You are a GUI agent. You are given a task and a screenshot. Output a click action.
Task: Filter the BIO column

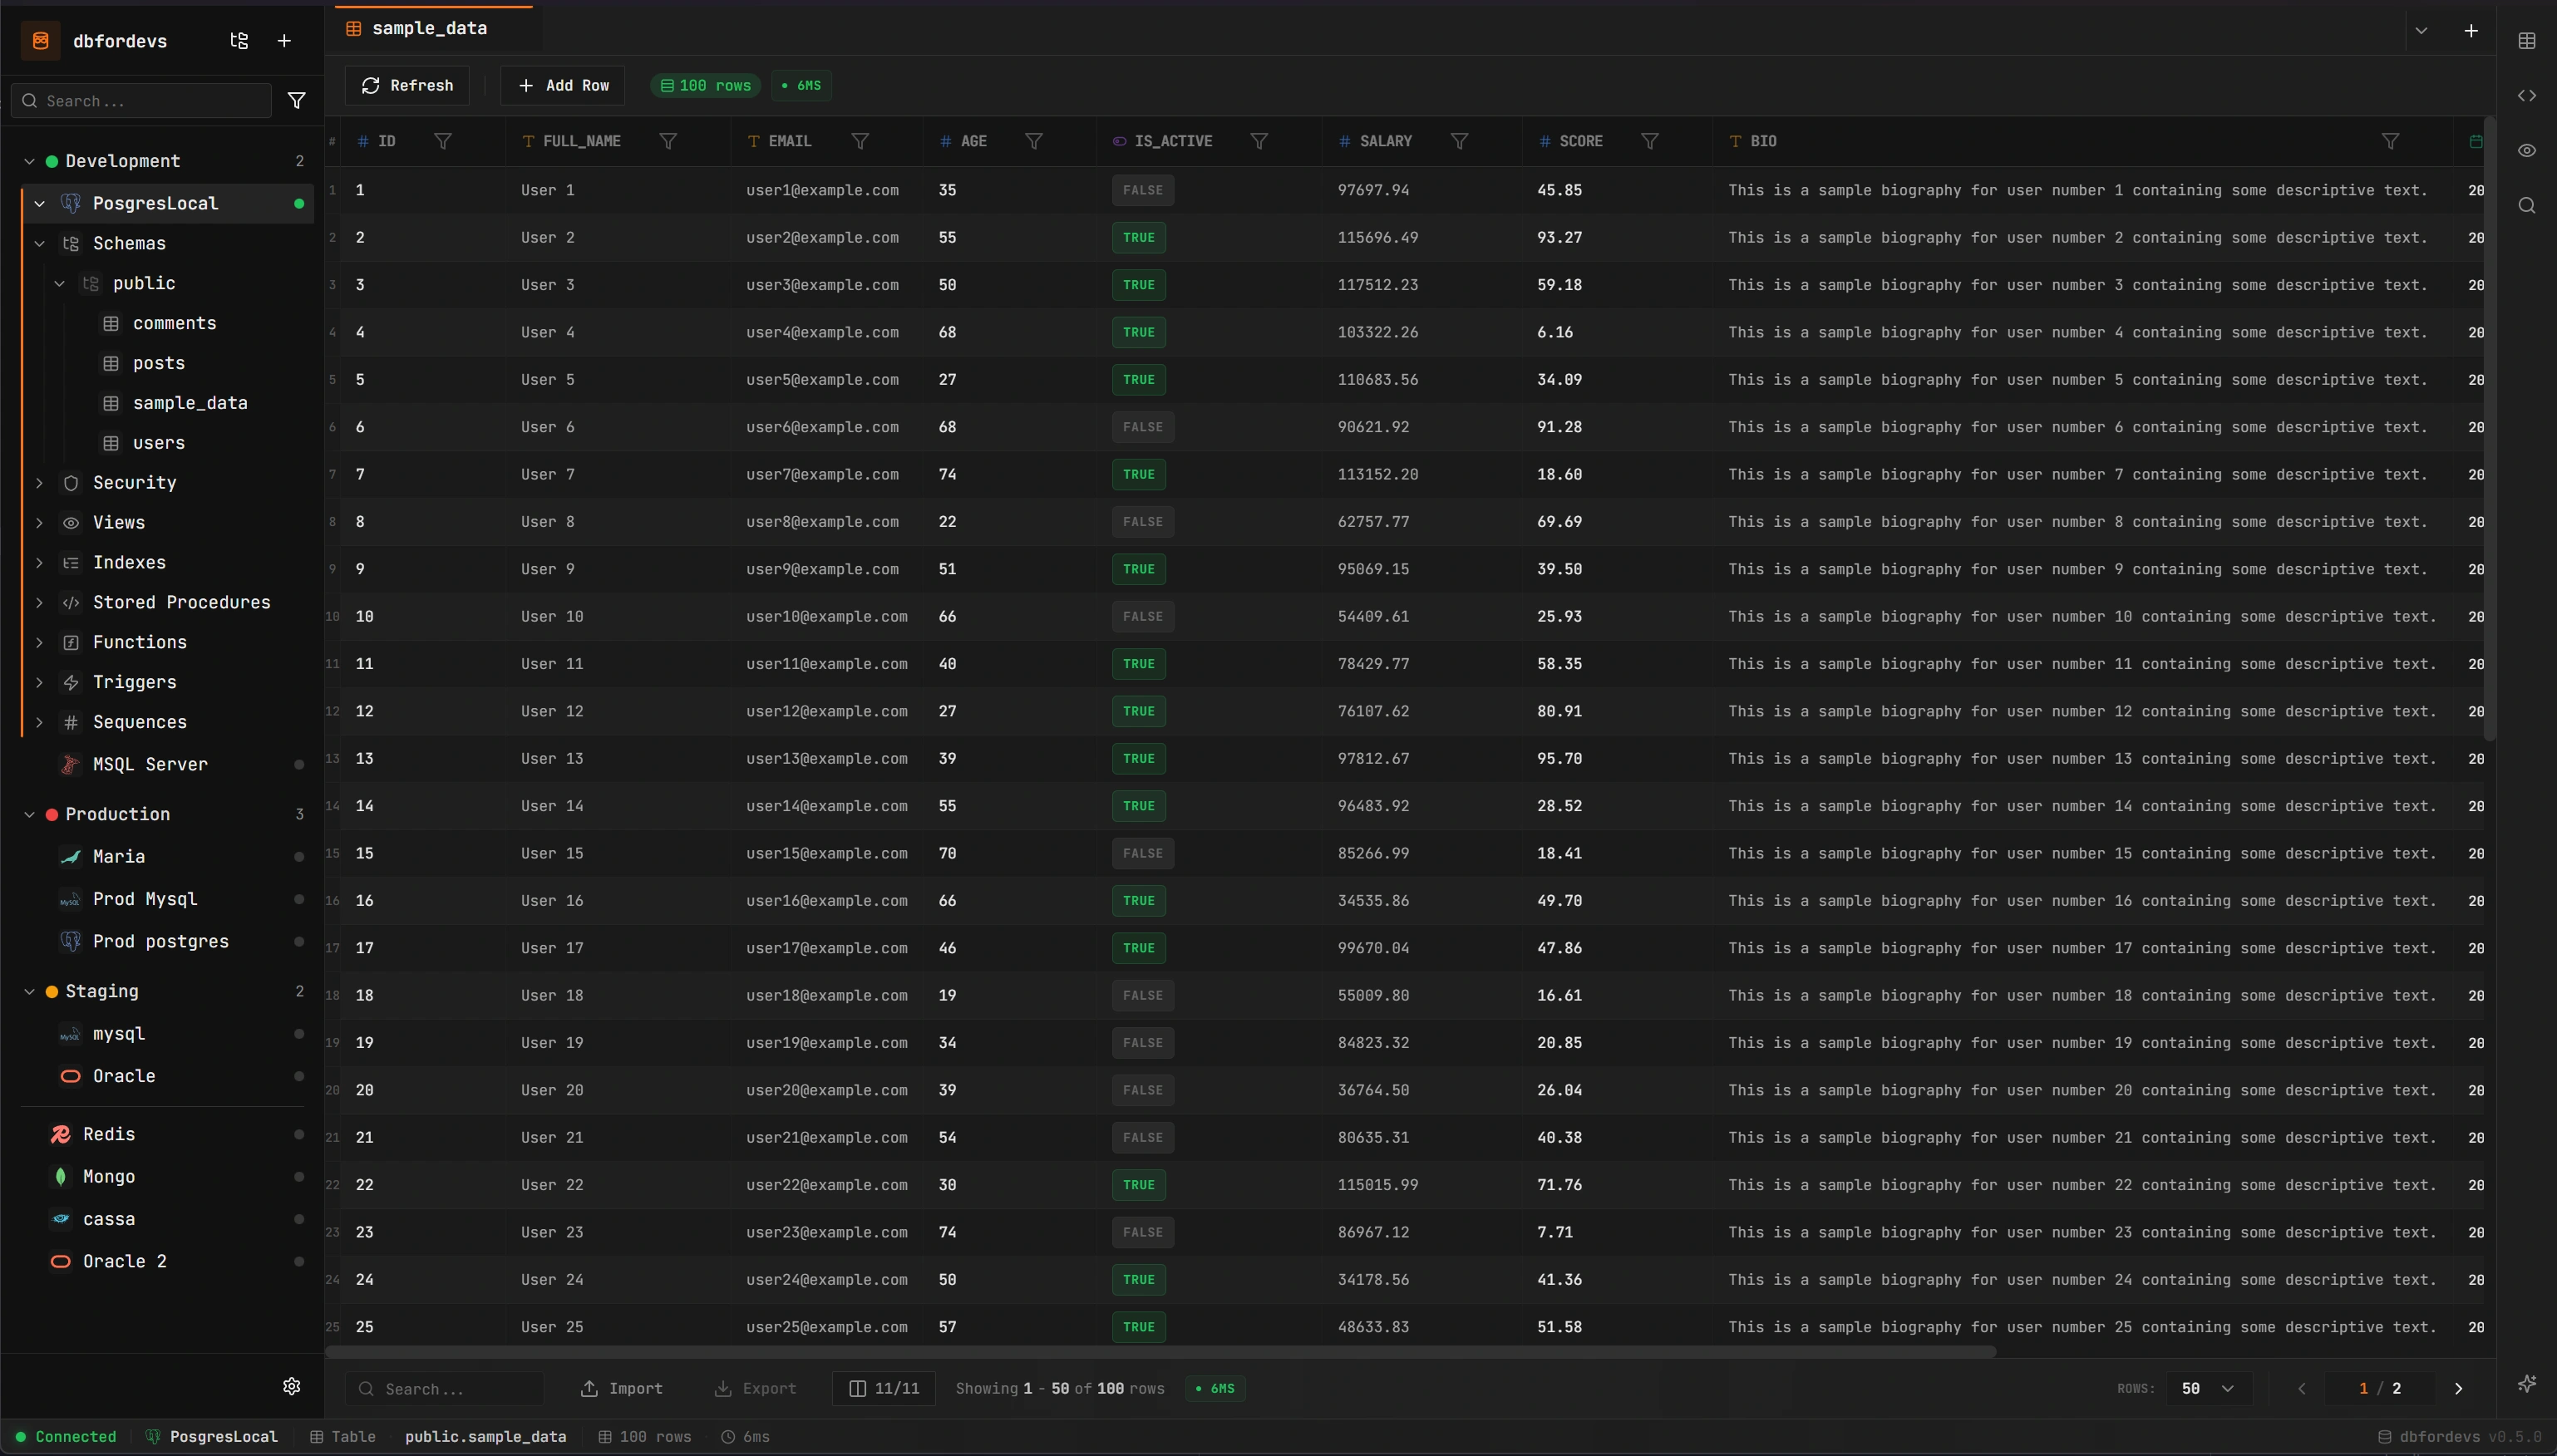click(2390, 142)
